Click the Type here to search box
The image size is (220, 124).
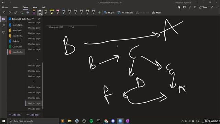(x=33, y=121)
